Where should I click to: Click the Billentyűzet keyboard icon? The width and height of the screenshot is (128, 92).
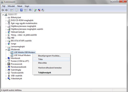point(9,18)
